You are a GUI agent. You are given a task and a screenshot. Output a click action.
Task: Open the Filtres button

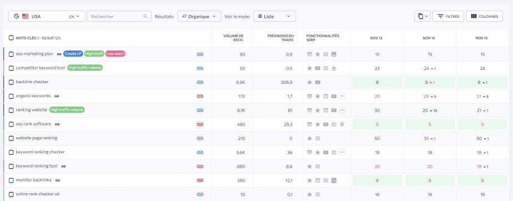(x=448, y=16)
